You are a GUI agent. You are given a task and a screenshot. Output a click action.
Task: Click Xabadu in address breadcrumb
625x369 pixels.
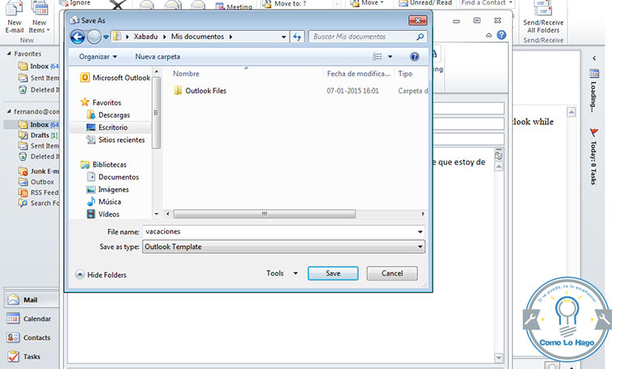click(145, 36)
